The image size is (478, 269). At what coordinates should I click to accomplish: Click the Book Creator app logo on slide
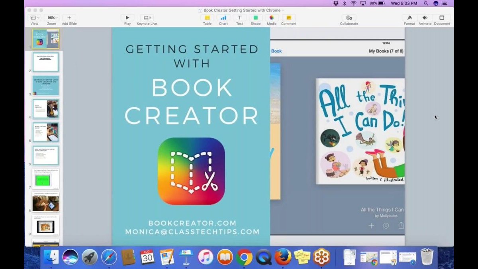pyautogui.click(x=191, y=171)
